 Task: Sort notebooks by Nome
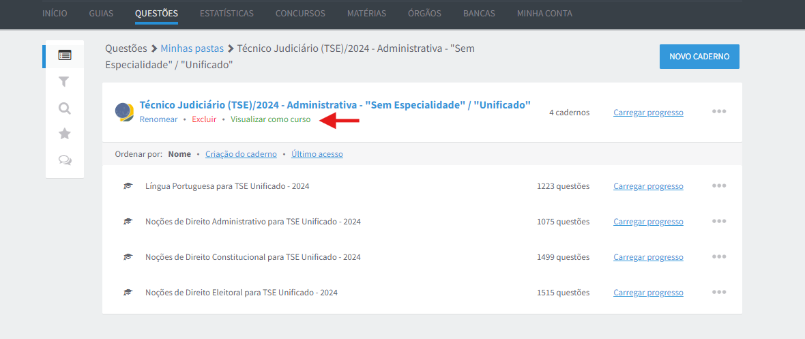point(179,153)
